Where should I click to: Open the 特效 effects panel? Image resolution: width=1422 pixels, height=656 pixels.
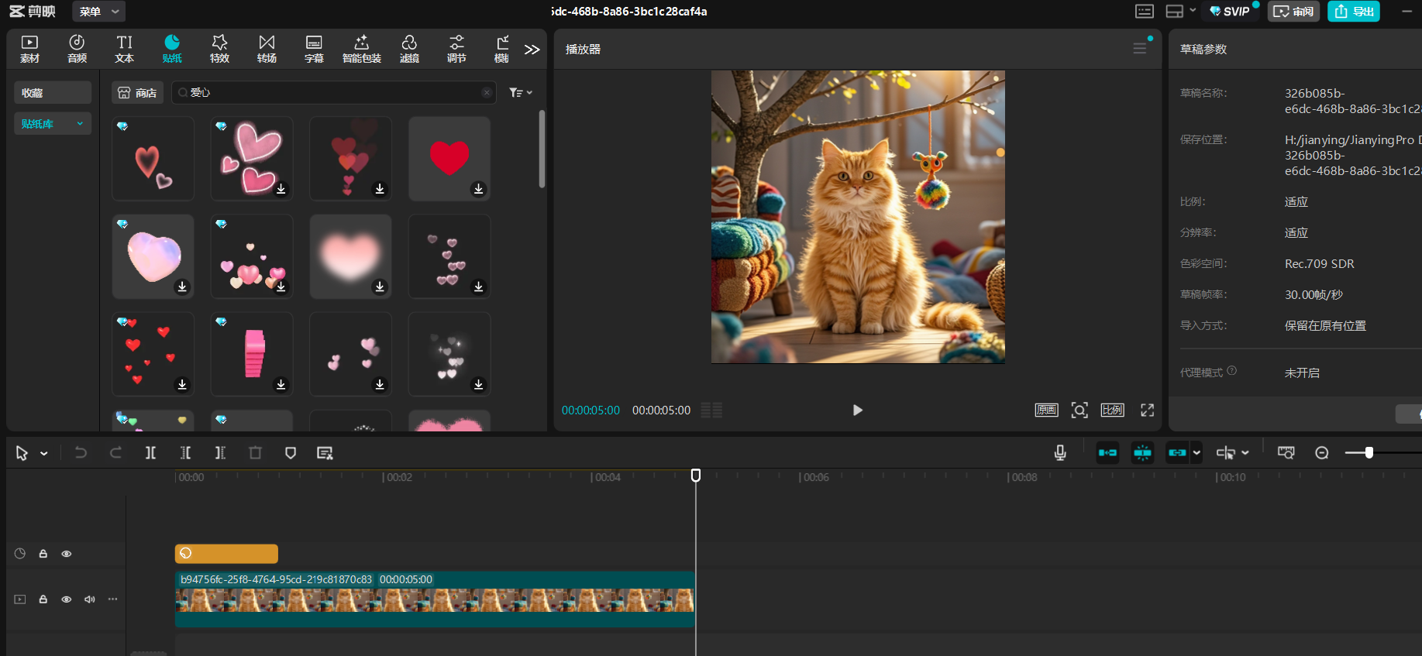click(x=219, y=49)
